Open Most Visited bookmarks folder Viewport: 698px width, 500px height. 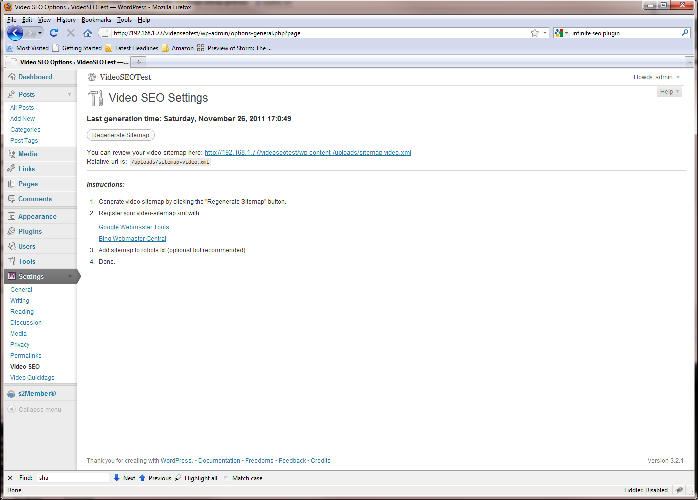28,48
